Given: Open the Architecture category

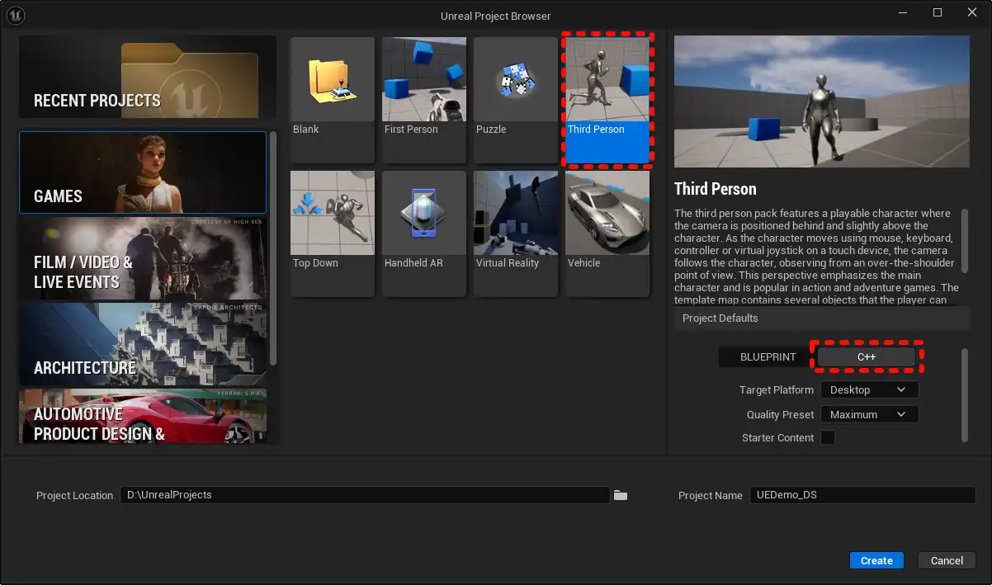Looking at the screenshot, I should pos(143,344).
